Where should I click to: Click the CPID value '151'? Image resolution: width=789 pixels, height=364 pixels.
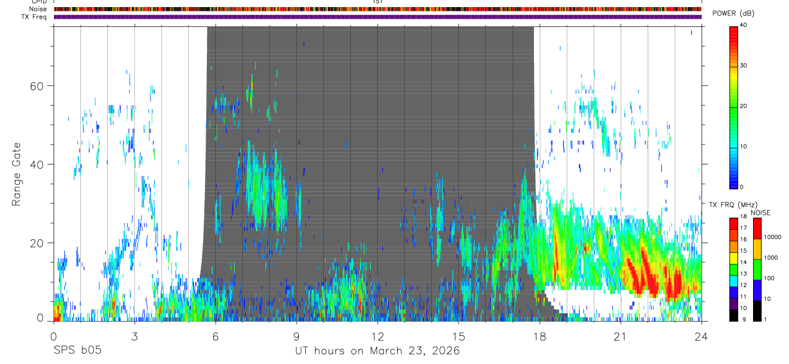point(378,2)
